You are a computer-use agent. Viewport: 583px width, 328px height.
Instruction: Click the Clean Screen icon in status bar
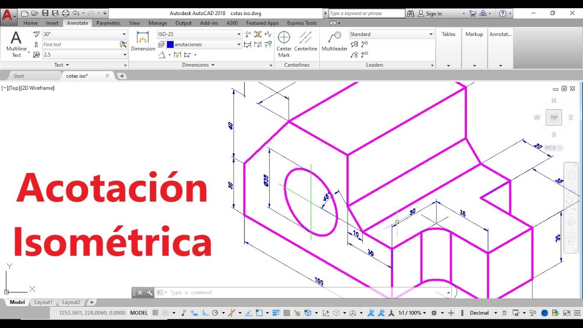pyautogui.click(x=567, y=313)
